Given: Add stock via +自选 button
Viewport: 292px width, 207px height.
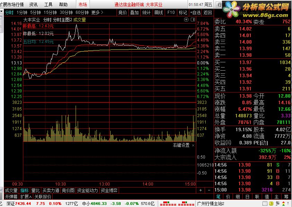Looking at the screenshot, I should pos(195,13).
